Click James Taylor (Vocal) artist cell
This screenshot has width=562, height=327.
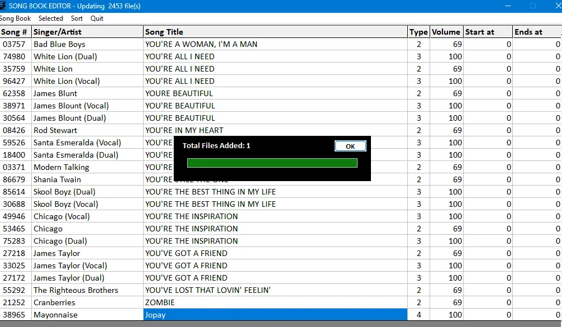click(x=88, y=266)
